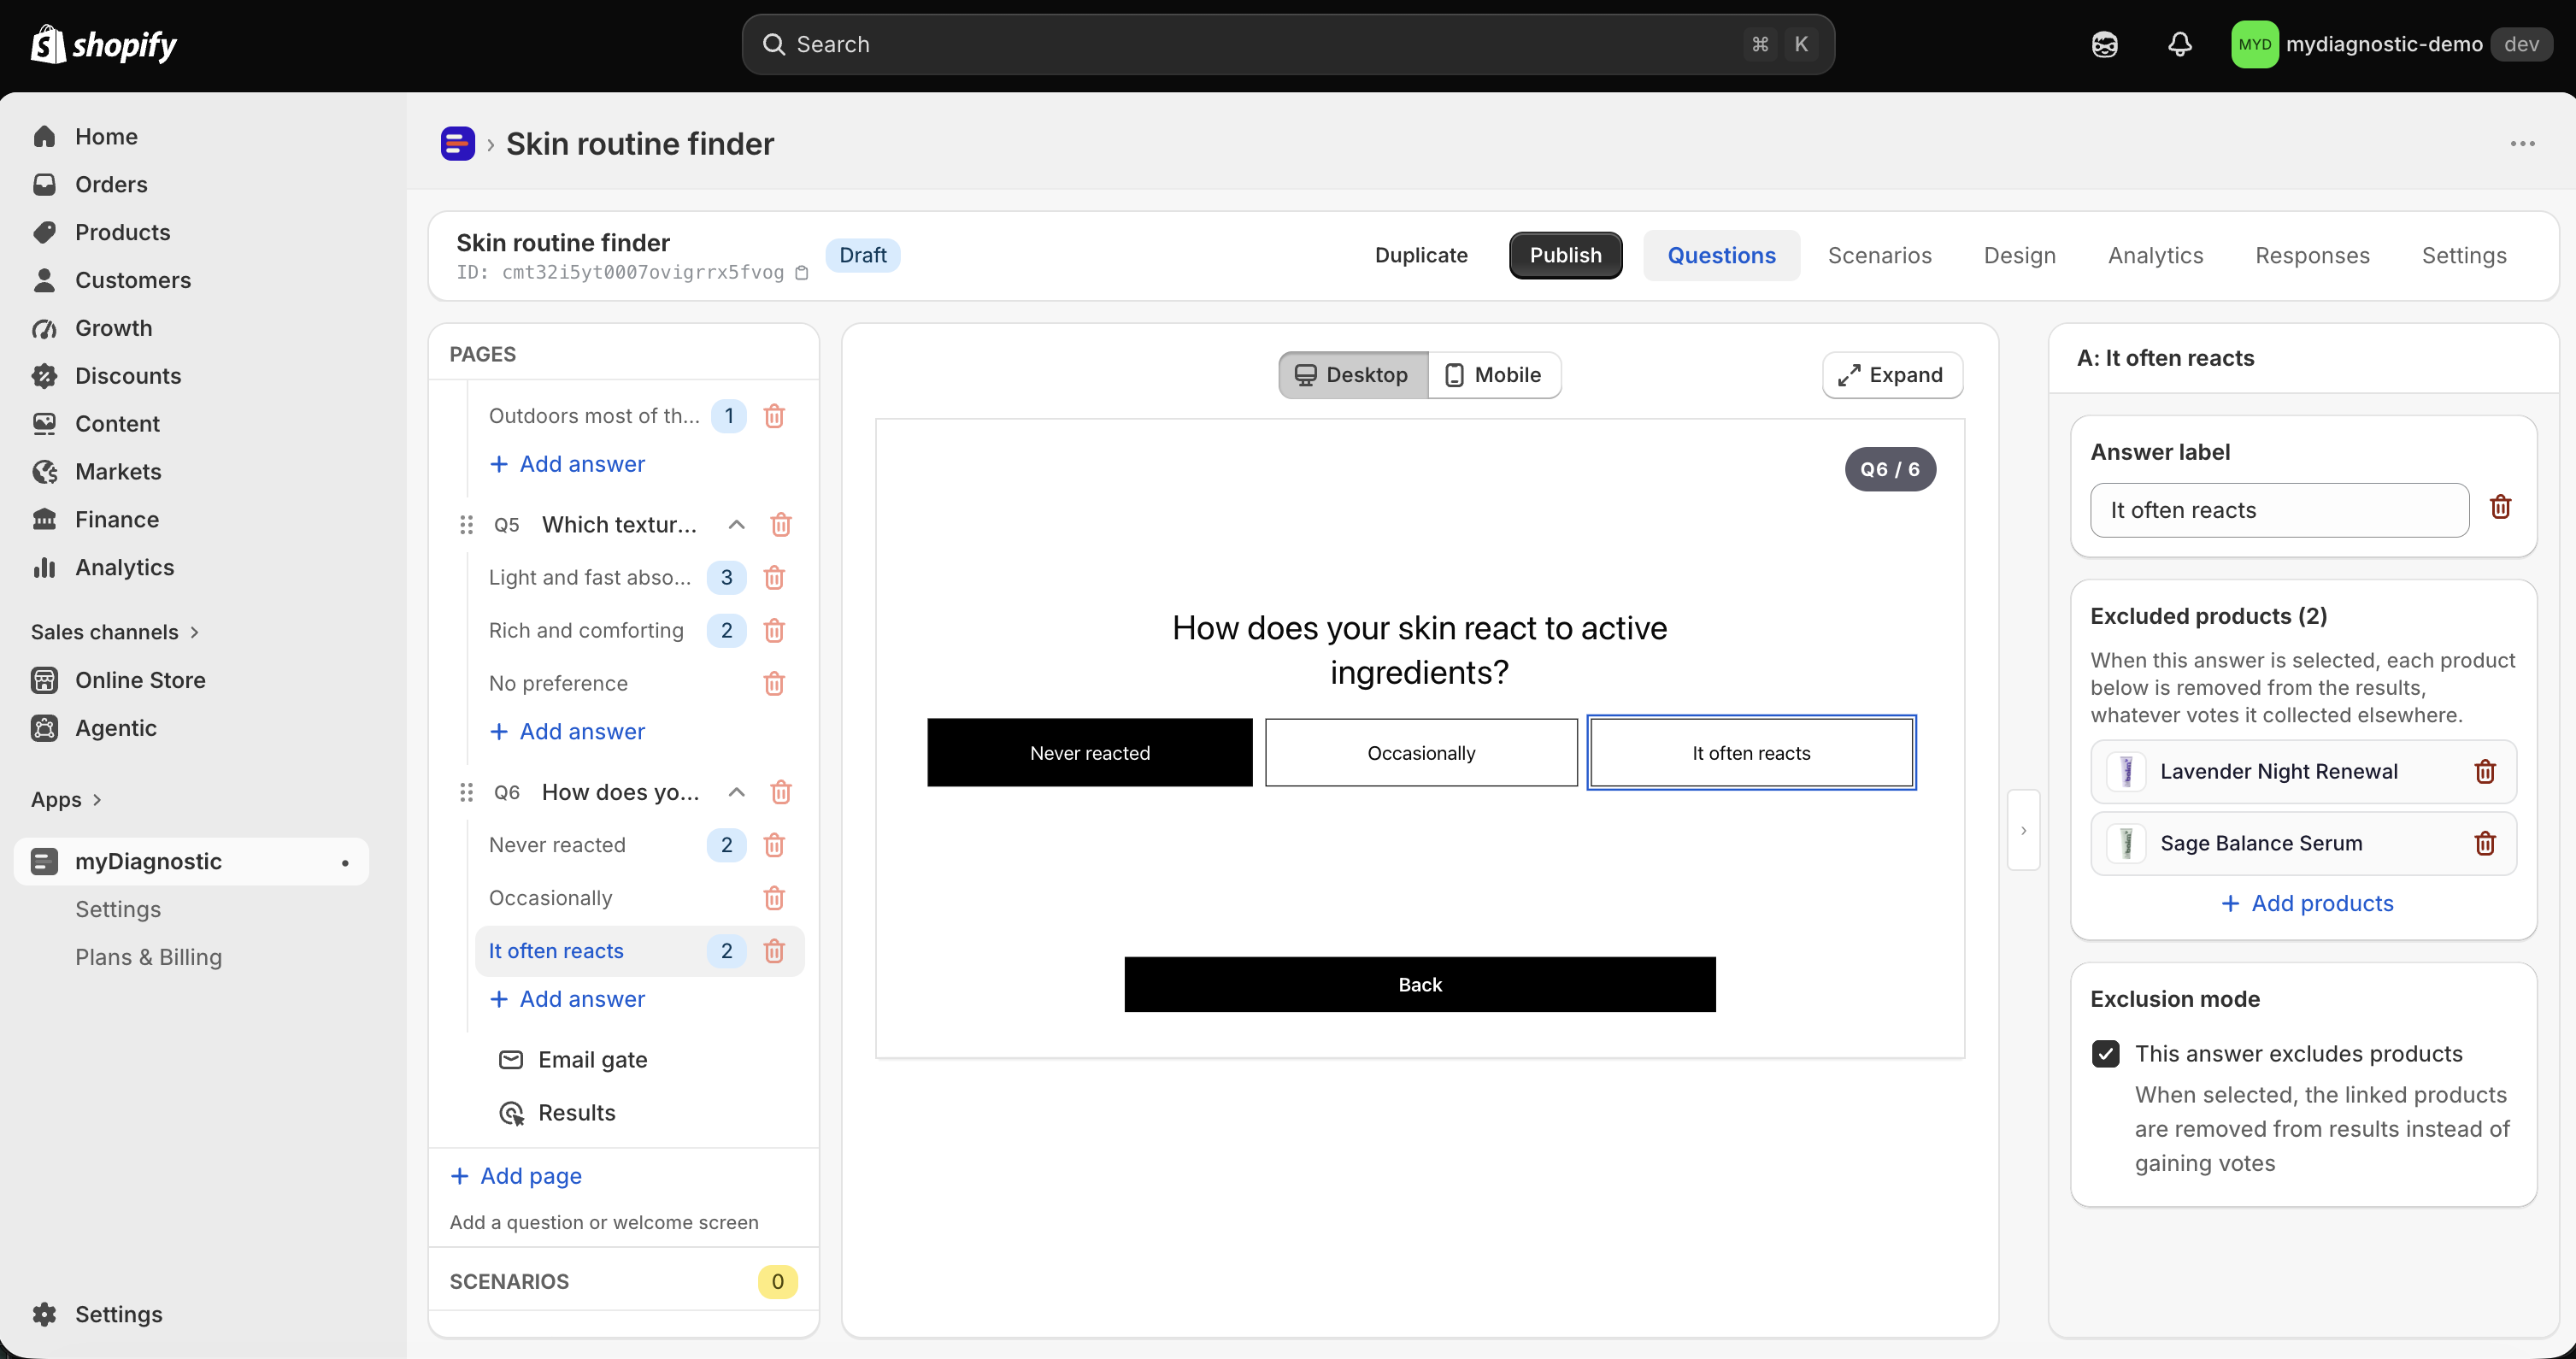Viewport: 2576px width, 1359px height.
Task: Delete the 'Rich and comforting' answer
Action: [x=774, y=631]
